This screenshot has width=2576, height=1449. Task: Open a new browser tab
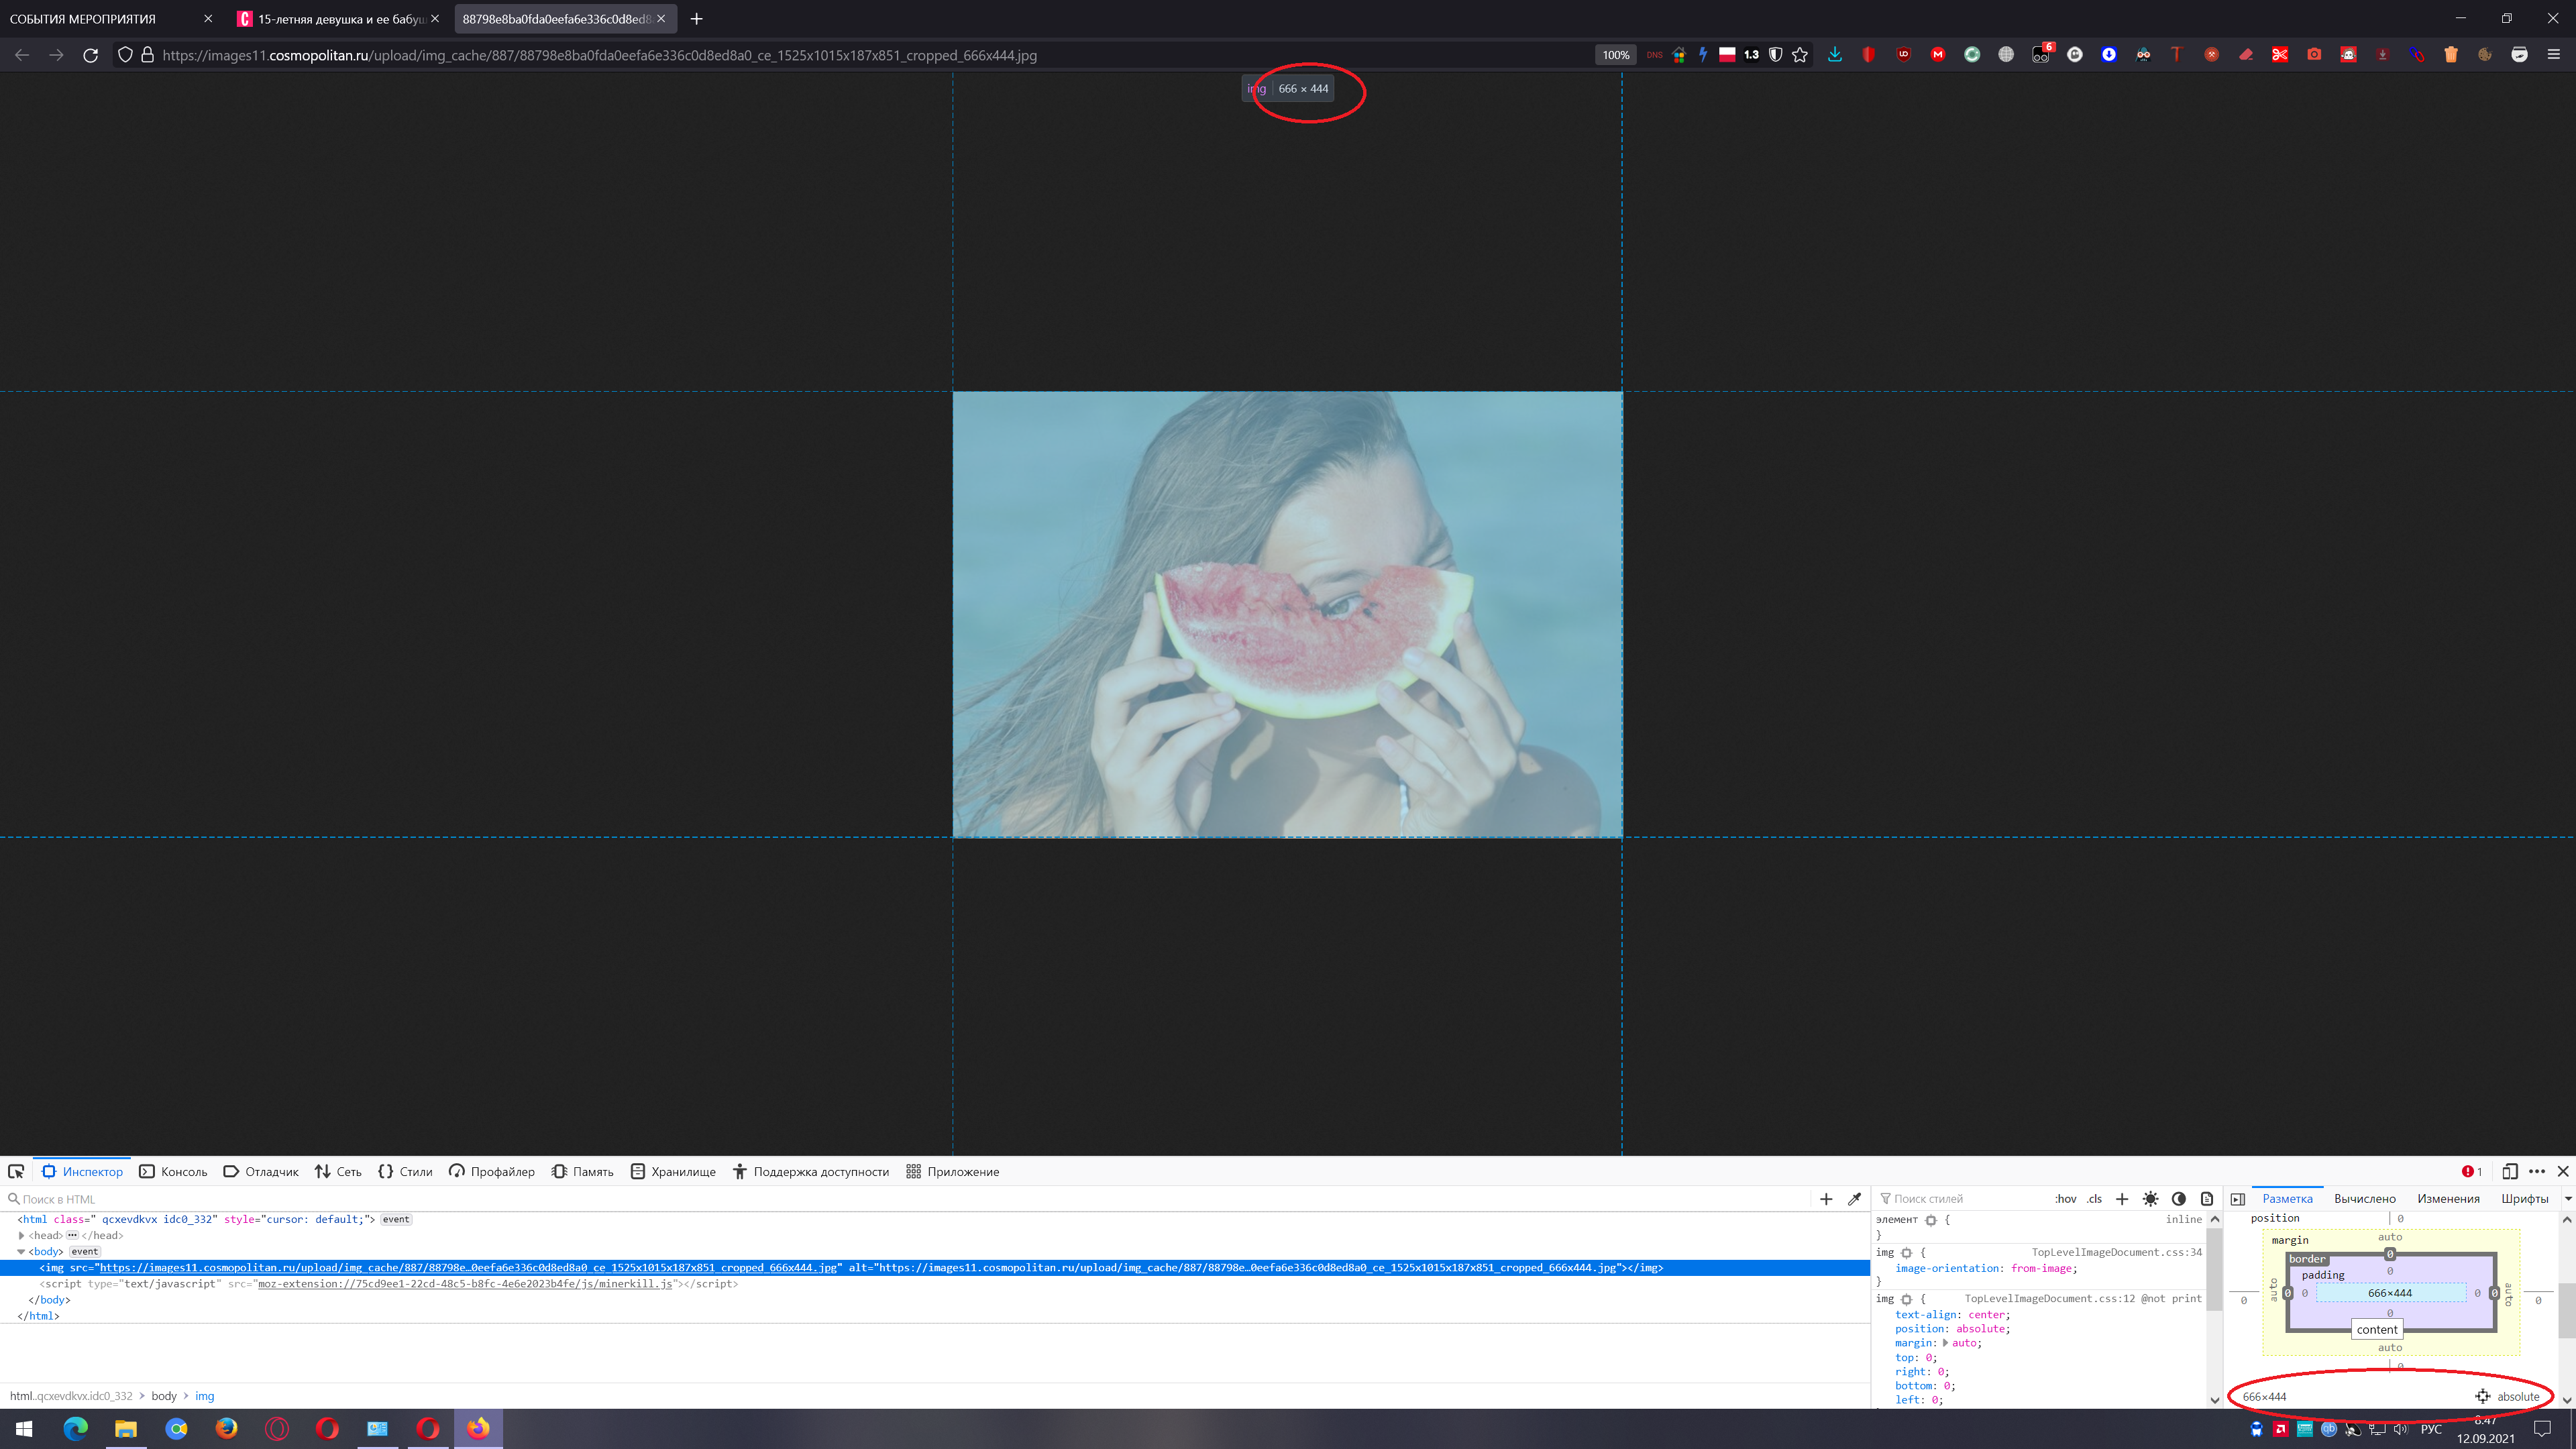pos(696,19)
